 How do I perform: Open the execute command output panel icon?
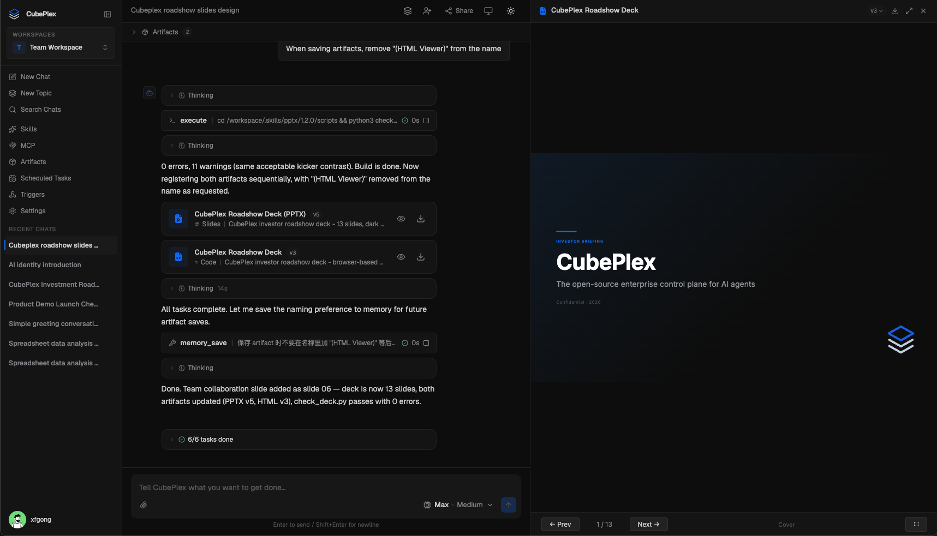click(x=427, y=121)
